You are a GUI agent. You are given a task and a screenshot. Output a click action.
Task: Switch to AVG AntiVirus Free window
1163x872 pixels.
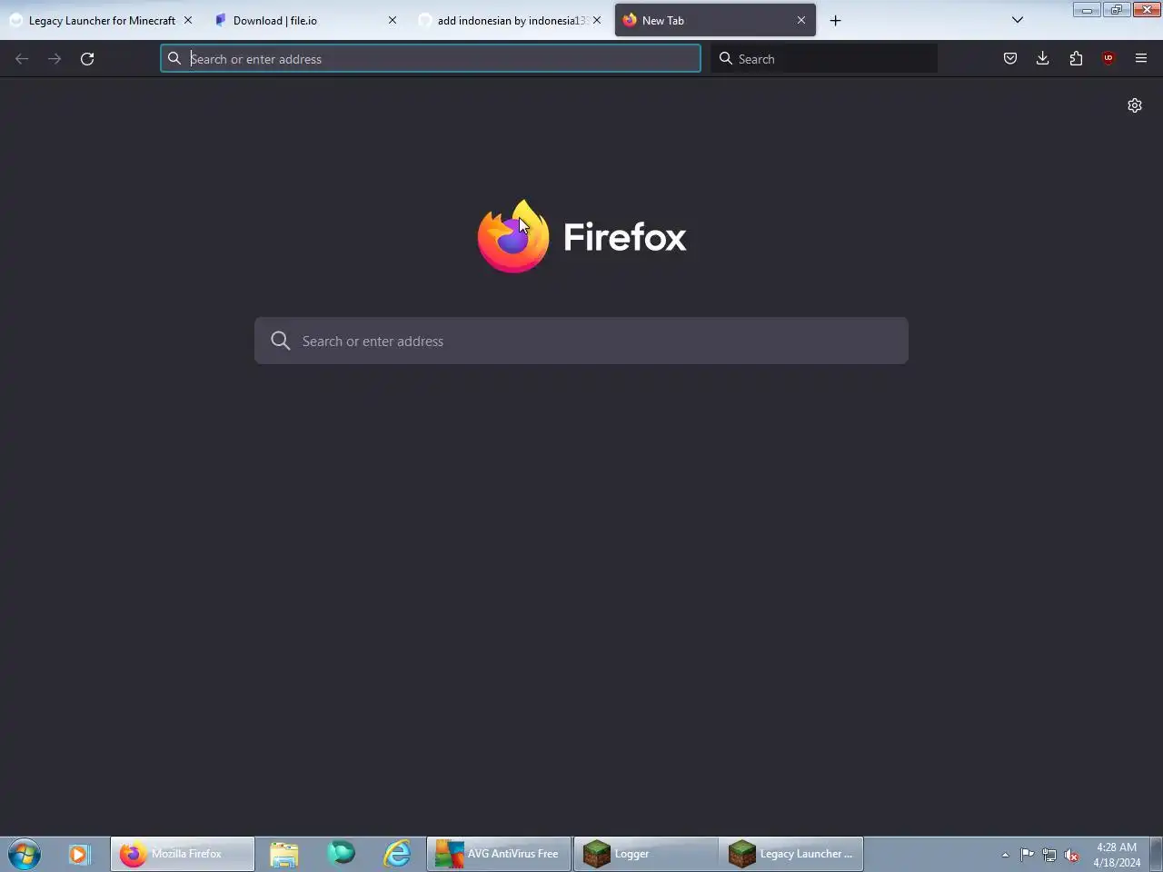point(499,854)
